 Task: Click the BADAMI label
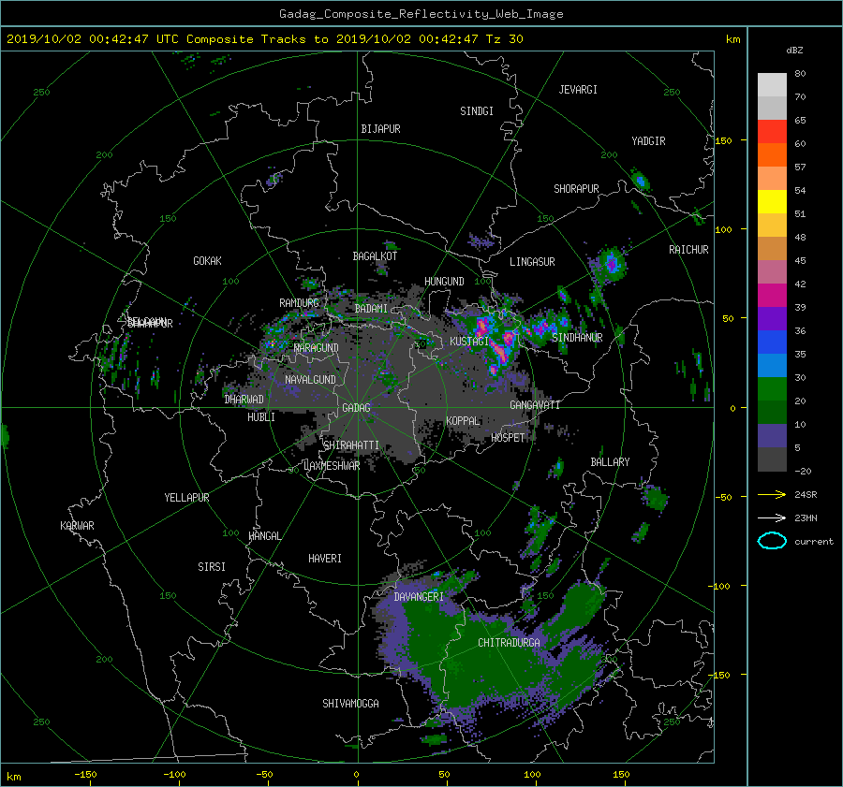pyautogui.click(x=371, y=309)
